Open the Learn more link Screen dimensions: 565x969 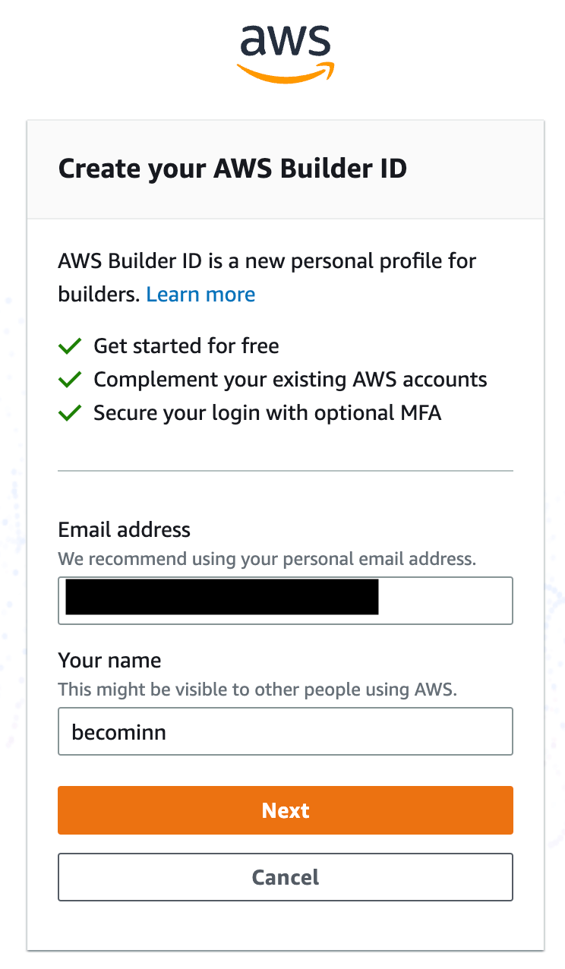tap(200, 294)
